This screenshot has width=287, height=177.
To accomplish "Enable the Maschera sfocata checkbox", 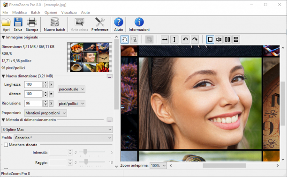I will coord(6,145).
